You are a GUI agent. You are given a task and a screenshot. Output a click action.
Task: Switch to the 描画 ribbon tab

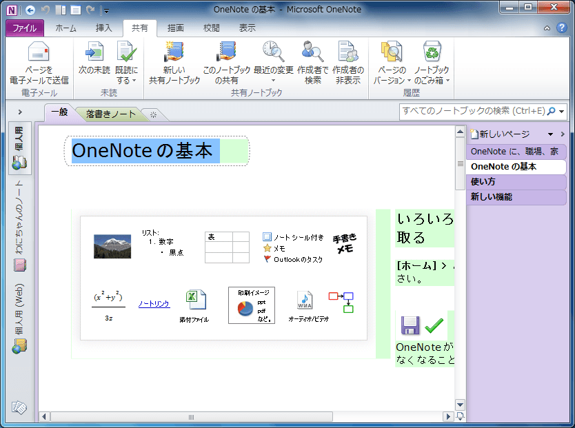[175, 28]
